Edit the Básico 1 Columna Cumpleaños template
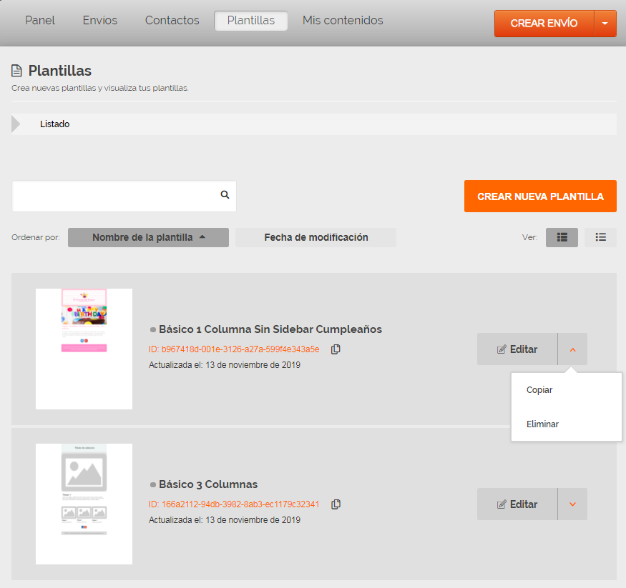This screenshot has height=588, width=626. pyautogui.click(x=517, y=349)
